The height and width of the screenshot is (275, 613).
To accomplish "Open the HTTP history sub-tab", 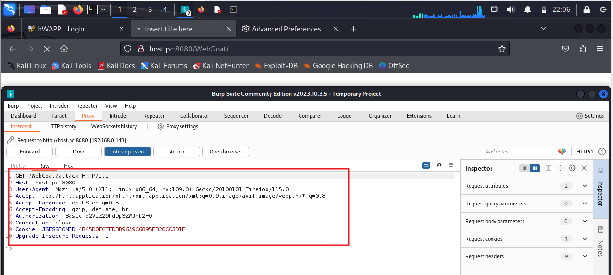I will (62, 126).
